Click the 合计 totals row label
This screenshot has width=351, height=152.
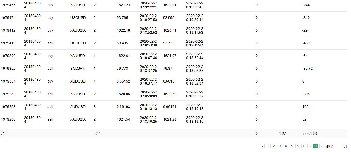[x=4, y=134]
